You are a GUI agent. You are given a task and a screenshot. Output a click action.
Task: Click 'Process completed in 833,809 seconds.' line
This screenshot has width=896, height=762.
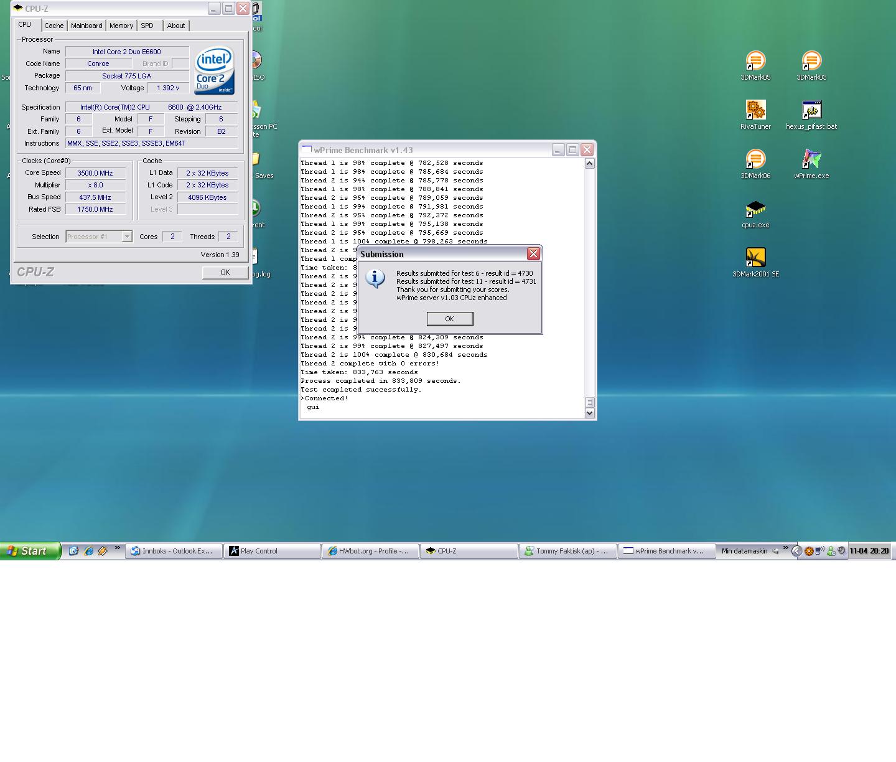[x=381, y=381]
